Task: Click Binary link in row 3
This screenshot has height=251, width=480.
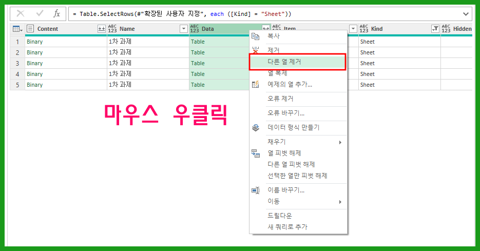Action: click(34, 63)
